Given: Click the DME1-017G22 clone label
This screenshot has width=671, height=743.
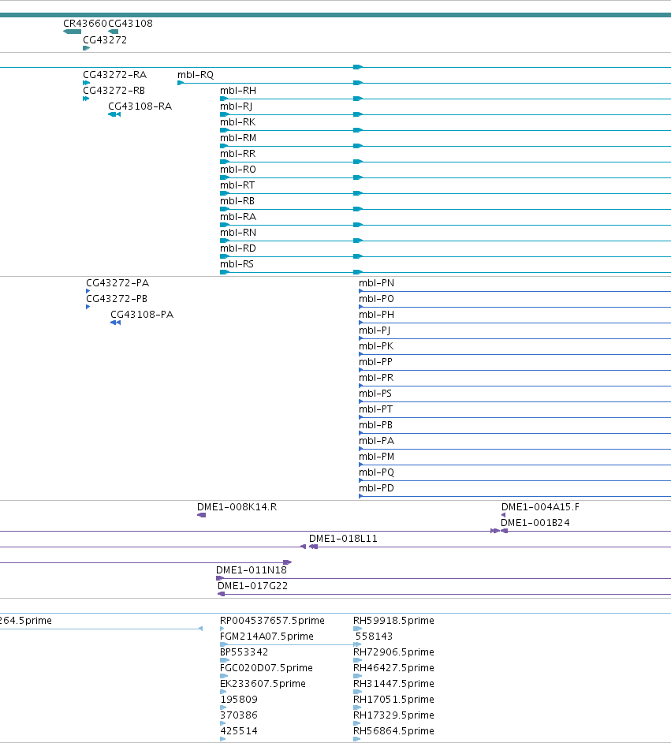Looking at the screenshot, I should coord(253,586).
